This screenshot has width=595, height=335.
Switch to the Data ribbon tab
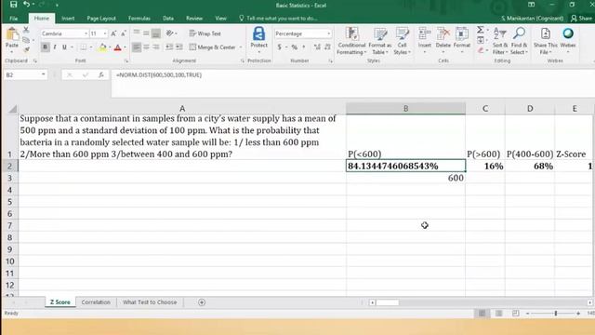pyautogui.click(x=168, y=19)
